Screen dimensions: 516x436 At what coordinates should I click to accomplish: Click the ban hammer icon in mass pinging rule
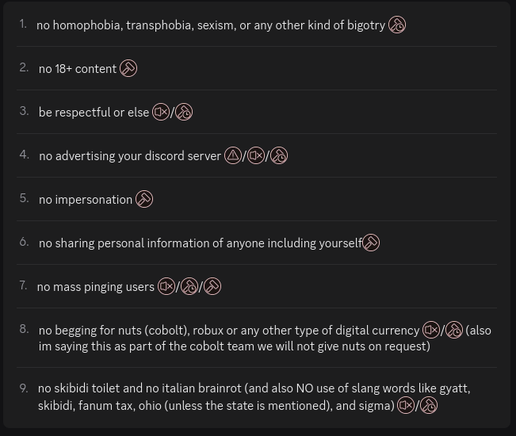click(212, 286)
